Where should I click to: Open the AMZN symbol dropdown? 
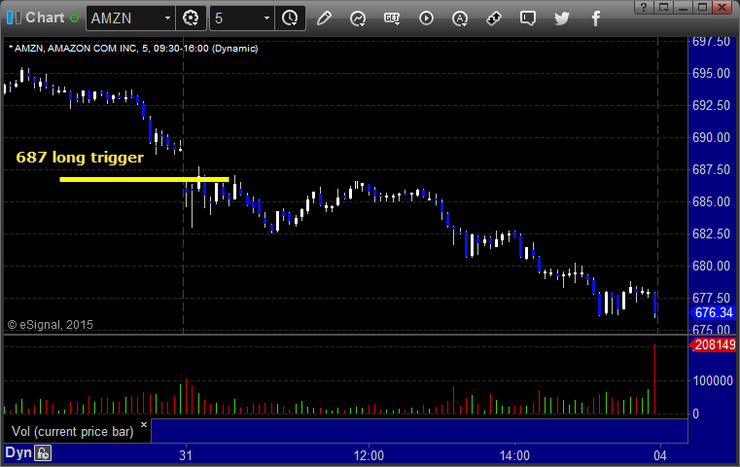tap(167, 18)
